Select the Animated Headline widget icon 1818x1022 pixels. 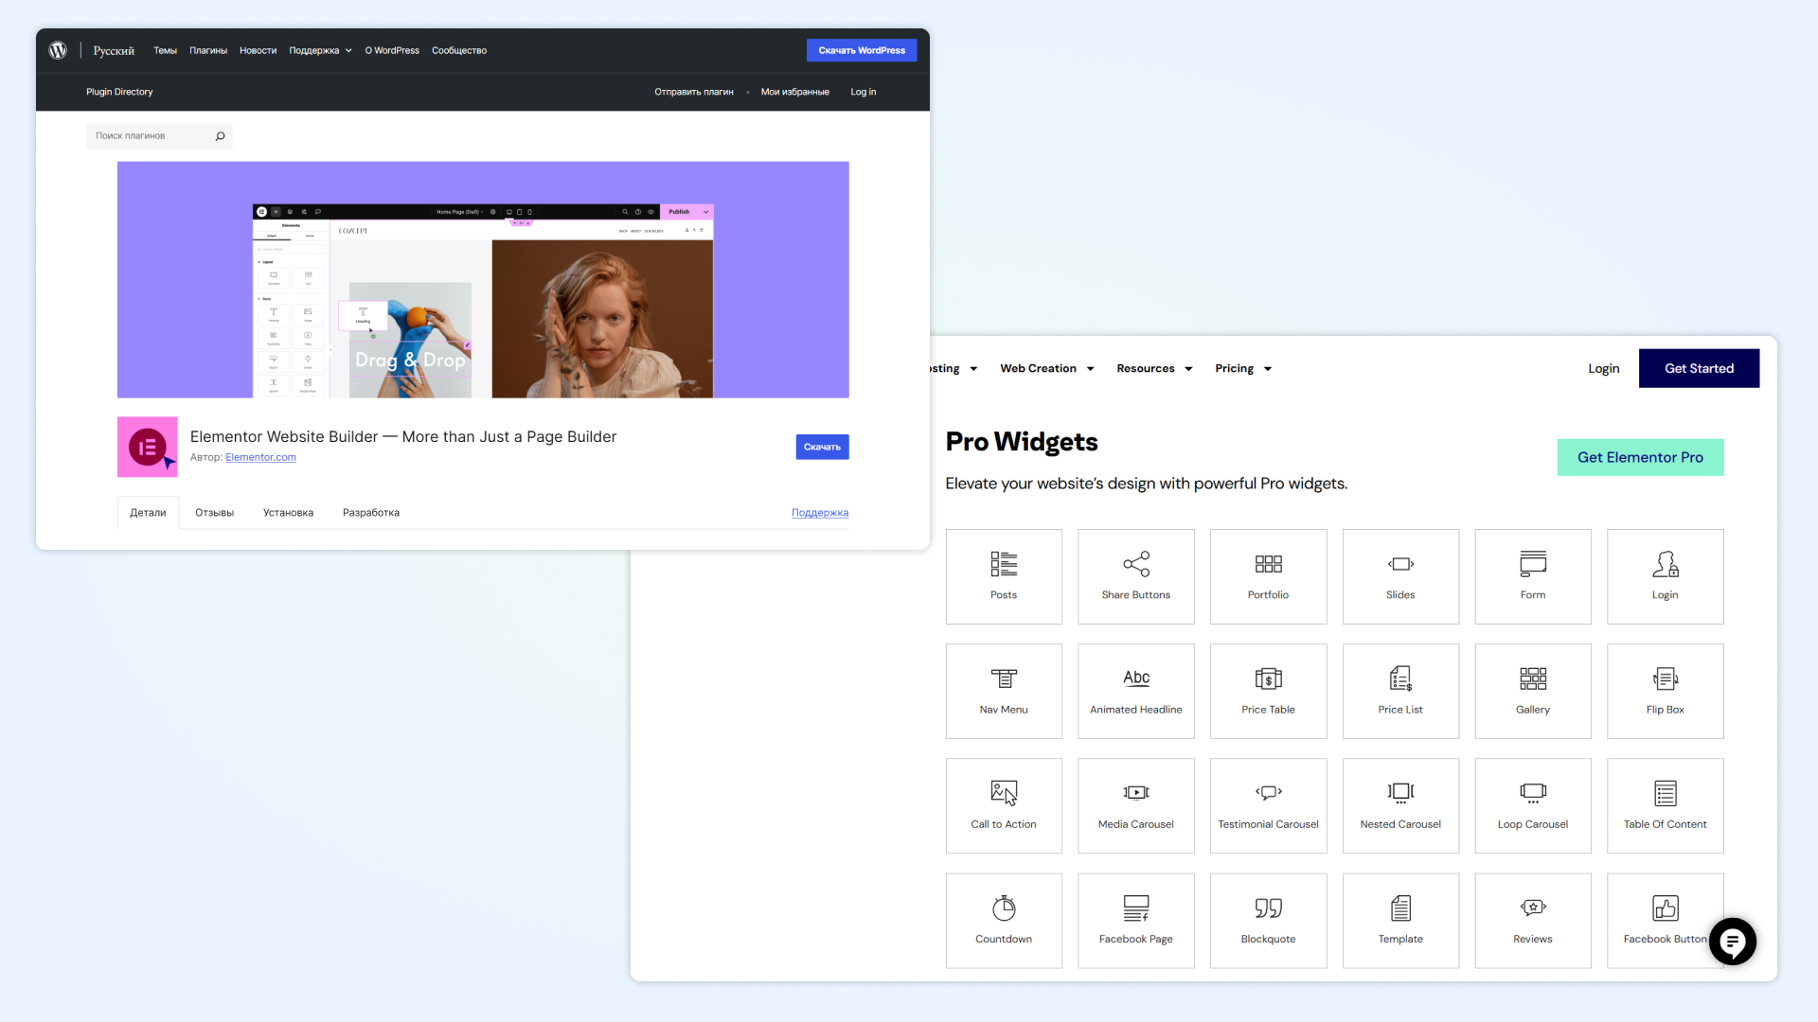coord(1136,678)
